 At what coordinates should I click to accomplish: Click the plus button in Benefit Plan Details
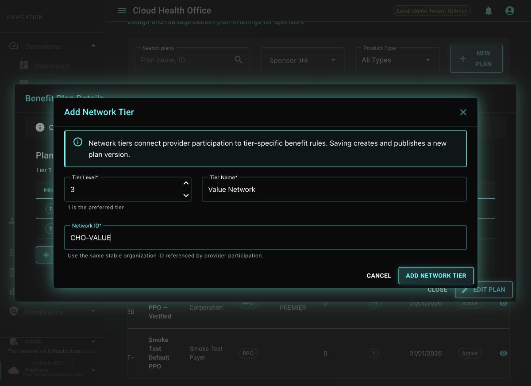[46, 255]
